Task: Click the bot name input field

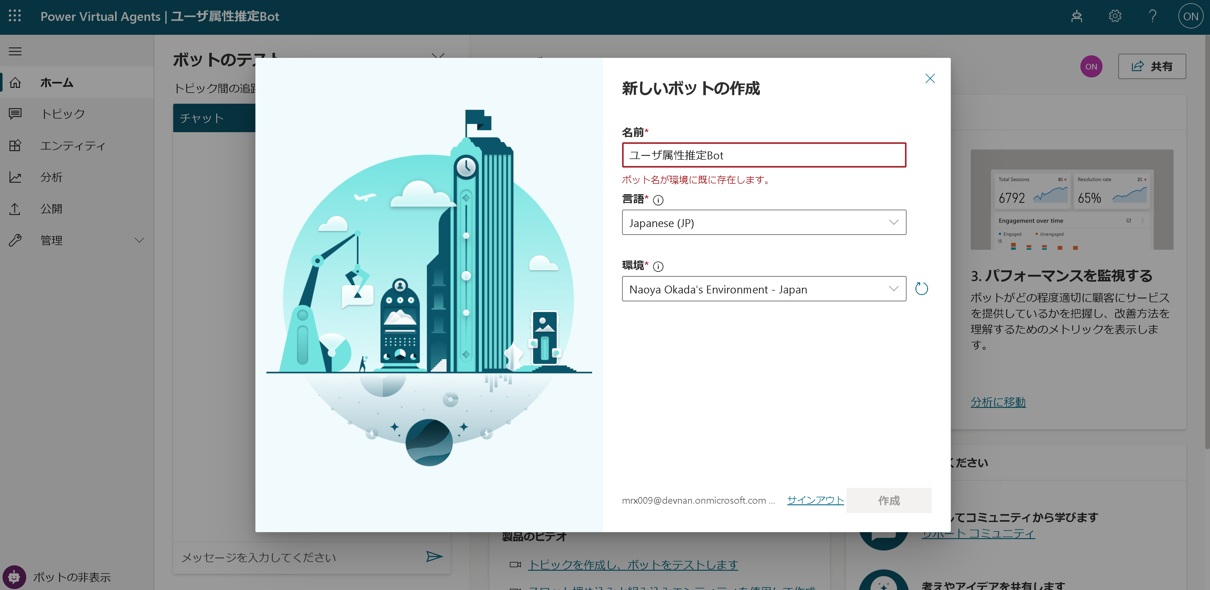Action: [763, 155]
